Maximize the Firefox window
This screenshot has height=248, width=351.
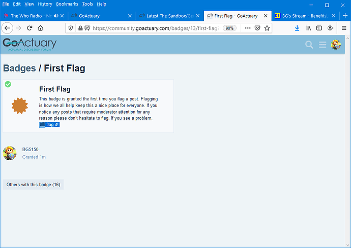pos(327,5)
